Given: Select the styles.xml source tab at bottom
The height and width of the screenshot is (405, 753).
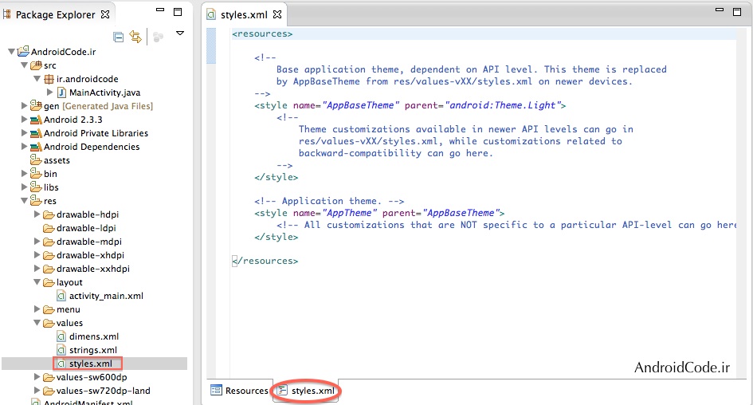Looking at the screenshot, I should coord(306,391).
